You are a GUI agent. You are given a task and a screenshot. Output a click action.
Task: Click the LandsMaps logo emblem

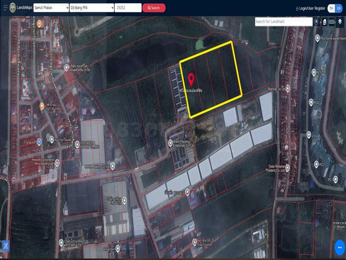(12, 8)
